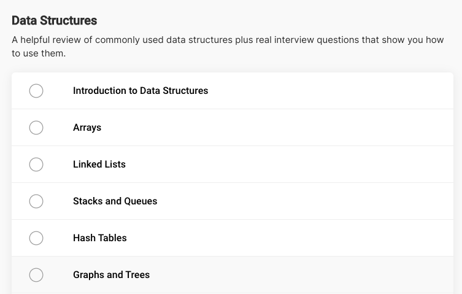The width and height of the screenshot is (462, 294).
Task: Check the circle next to Linked Lists
Action: tap(36, 164)
